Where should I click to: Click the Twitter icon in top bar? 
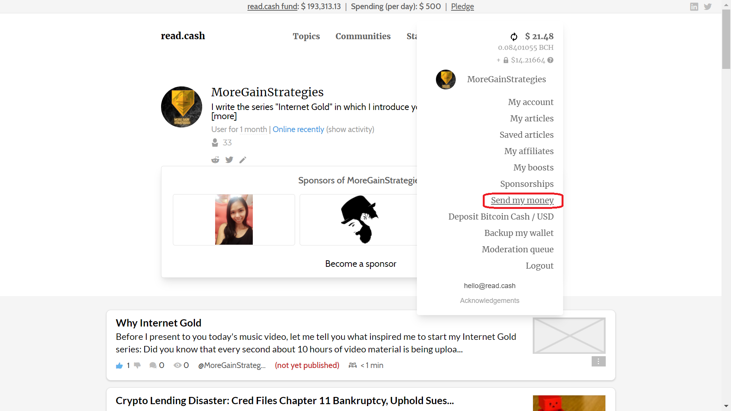[708, 6]
